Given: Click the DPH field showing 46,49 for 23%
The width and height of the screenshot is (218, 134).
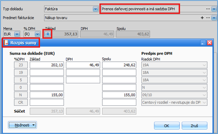Looking at the screenshot, I should tap(83, 65).
